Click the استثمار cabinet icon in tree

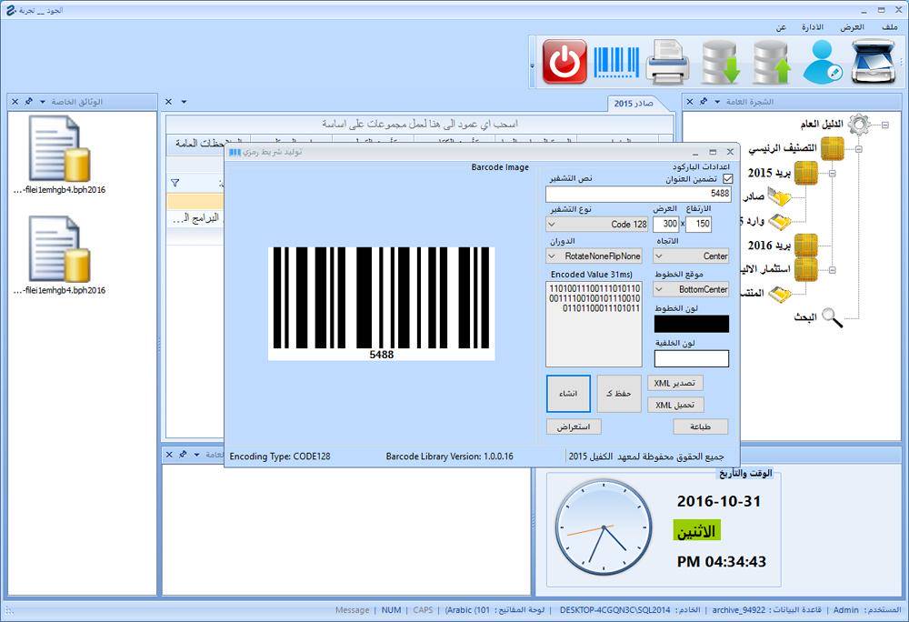[805, 269]
